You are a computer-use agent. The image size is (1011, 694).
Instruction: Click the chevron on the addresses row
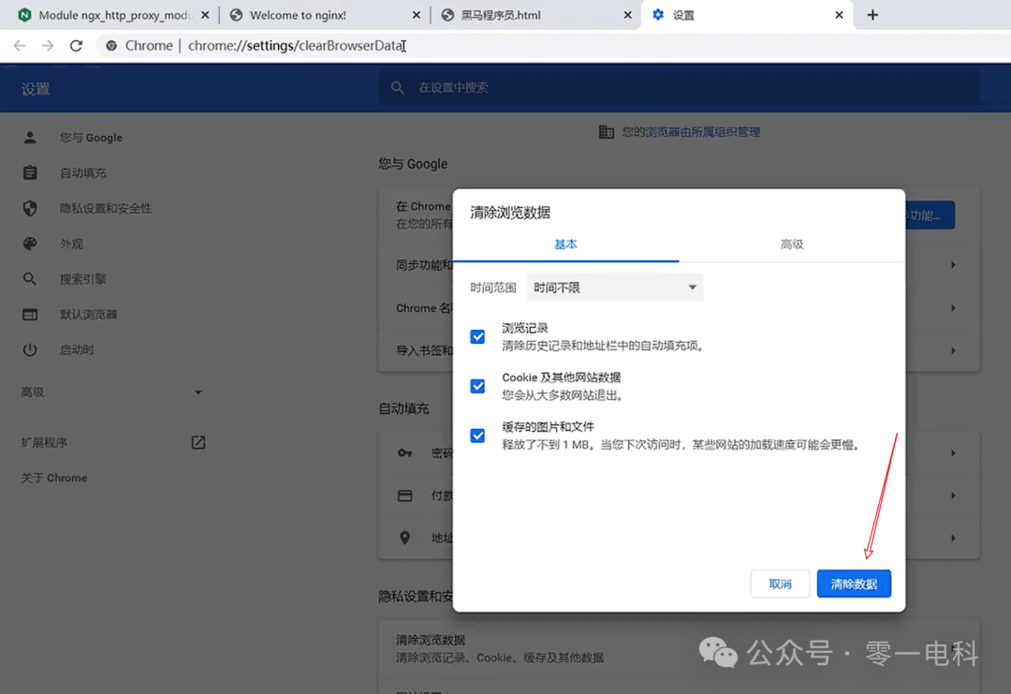(953, 538)
